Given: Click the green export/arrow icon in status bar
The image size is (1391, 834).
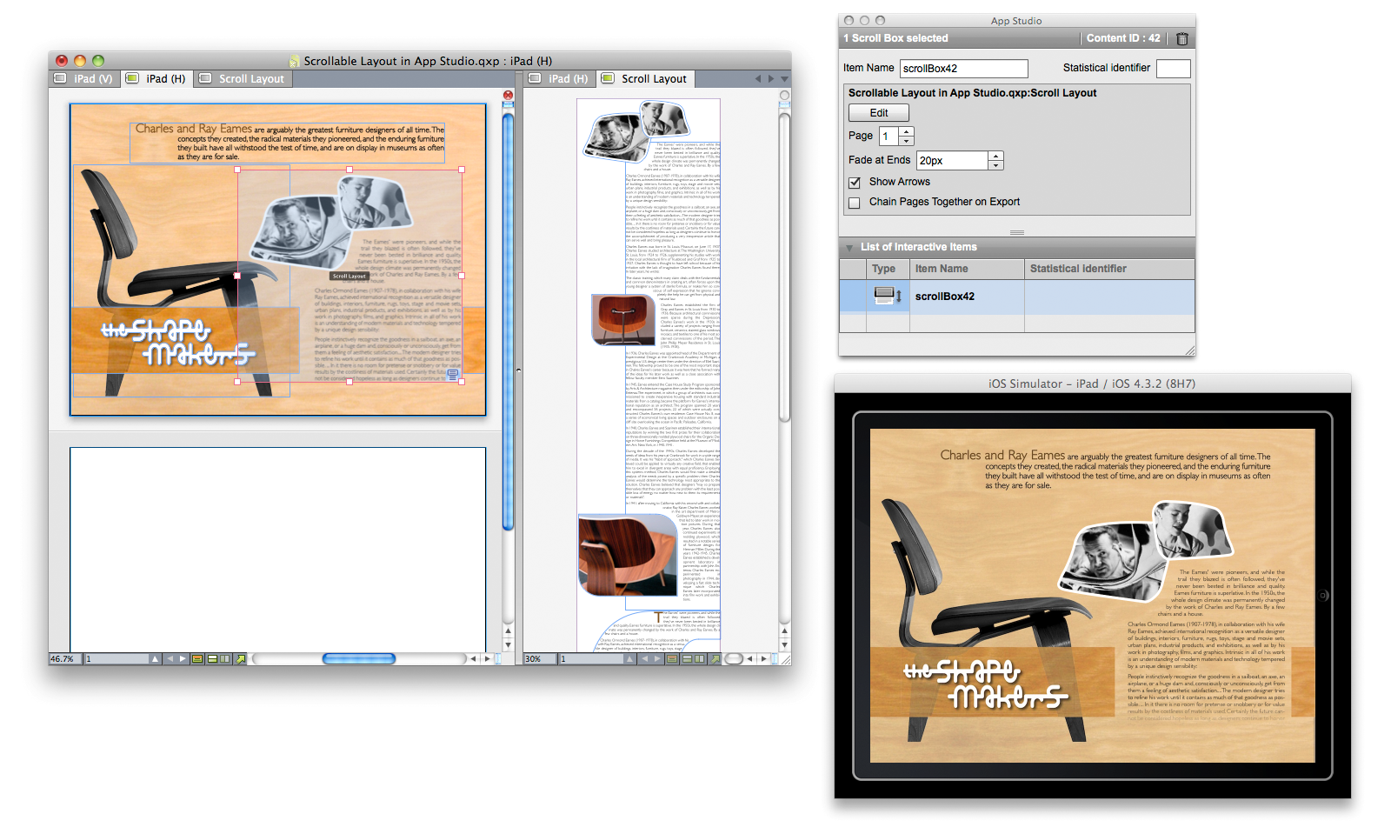Looking at the screenshot, I should click(241, 658).
